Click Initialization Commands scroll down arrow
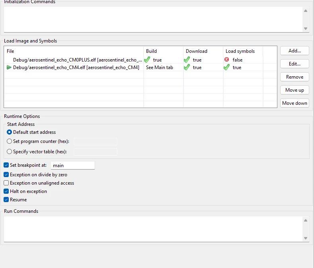Viewport: 314px width, 268px height. [306, 29]
